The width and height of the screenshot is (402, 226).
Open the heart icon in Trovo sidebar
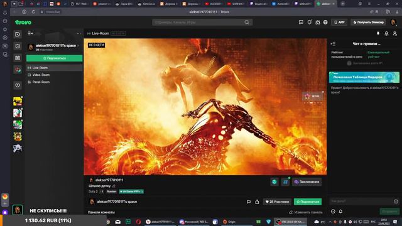click(18, 85)
